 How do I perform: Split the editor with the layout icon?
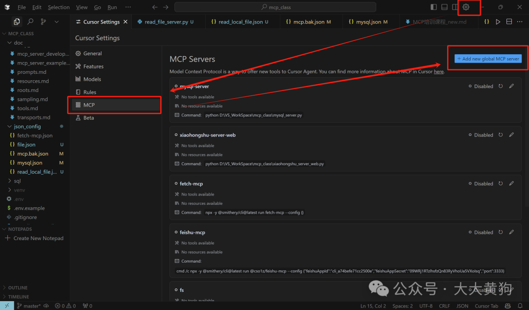[x=509, y=22]
